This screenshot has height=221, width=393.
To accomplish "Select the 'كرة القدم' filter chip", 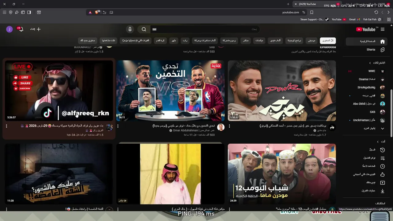I will (x=160, y=41).
